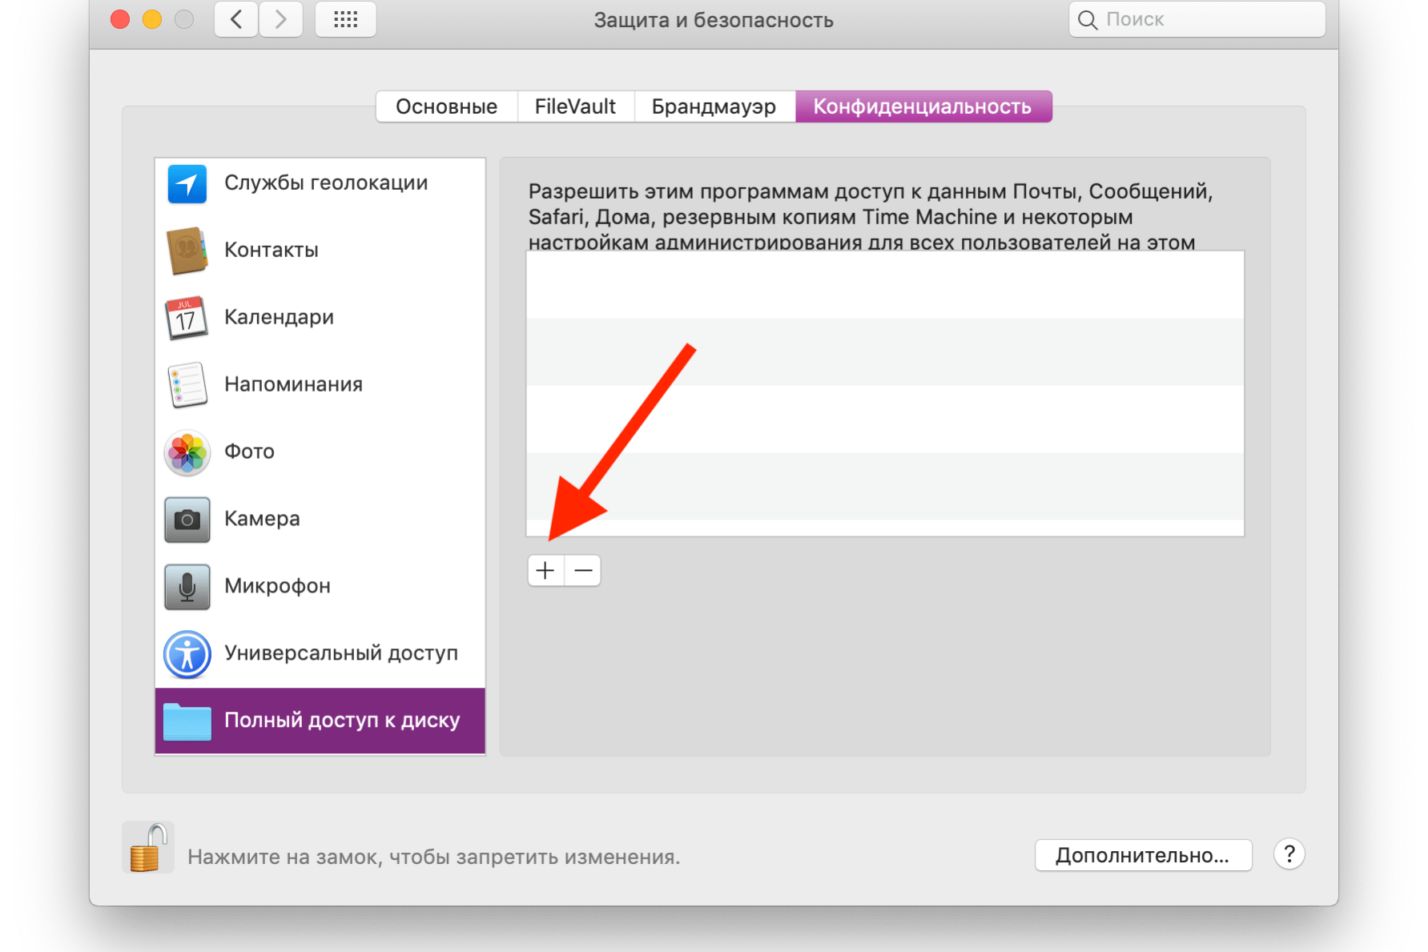The image size is (1428, 952).
Task: Open help with the question mark button
Action: click(x=1289, y=854)
